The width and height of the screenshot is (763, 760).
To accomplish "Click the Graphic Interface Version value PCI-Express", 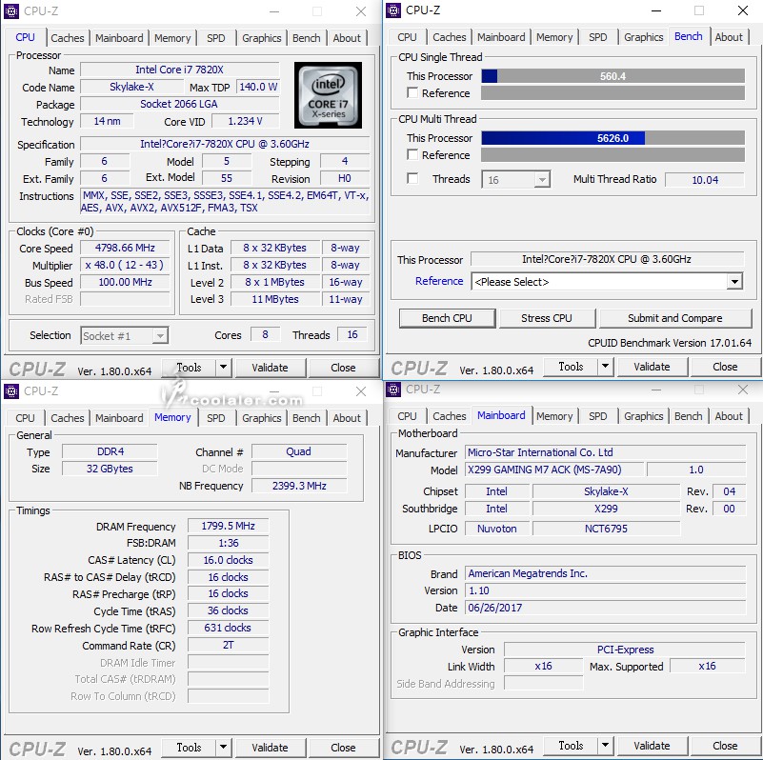I will pyautogui.click(x=625, y=650).
